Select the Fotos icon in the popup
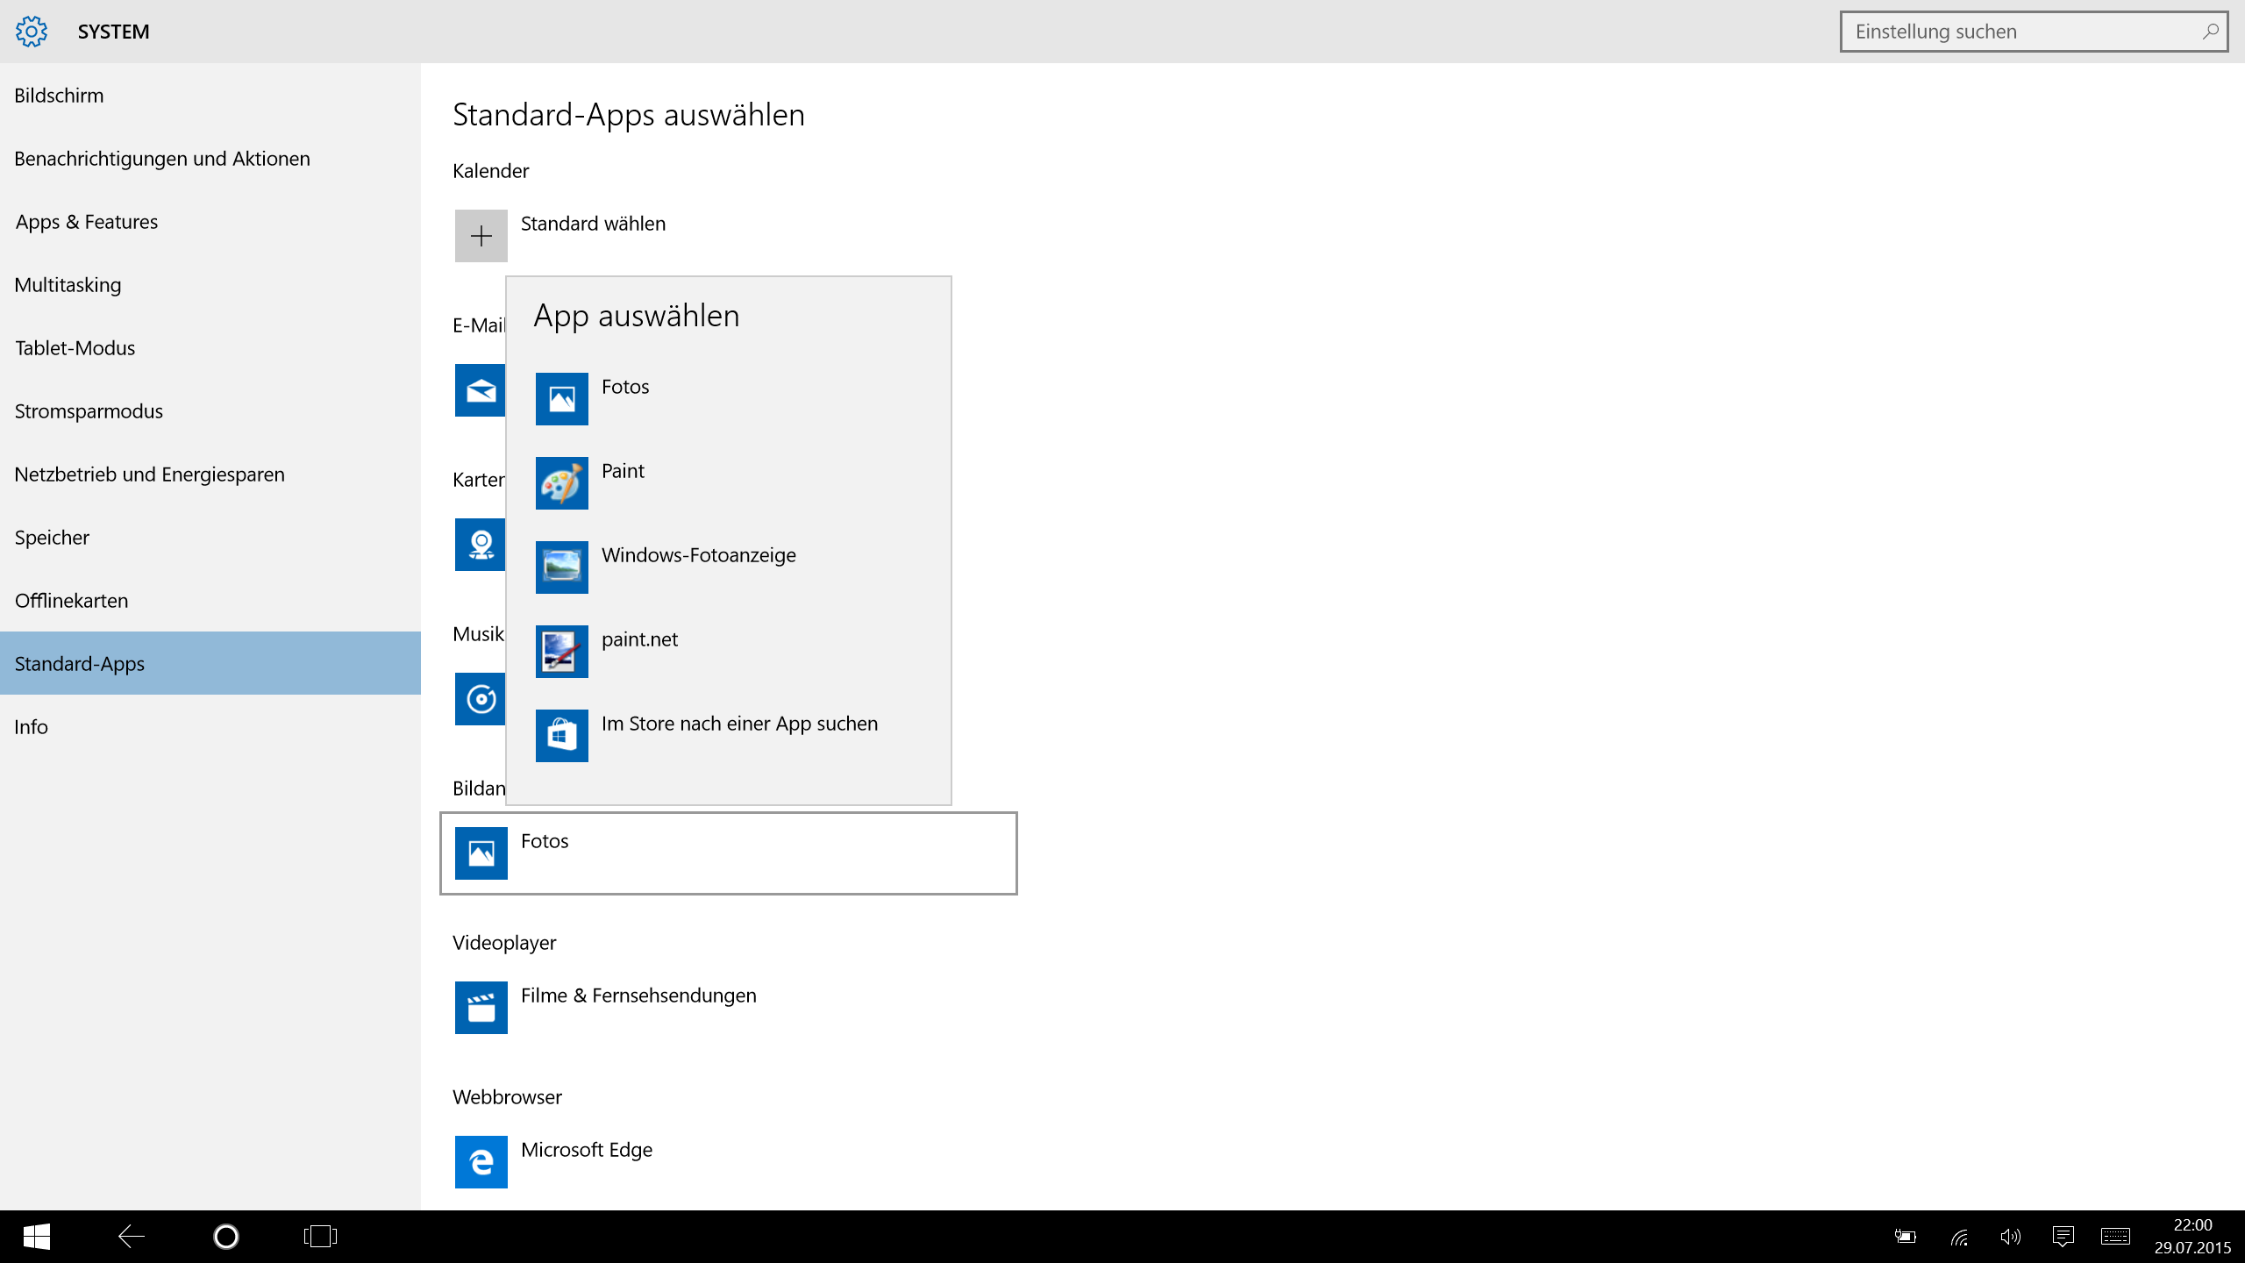The image size is (2245, 1263). pyautogui.click(x=562, y=399)
